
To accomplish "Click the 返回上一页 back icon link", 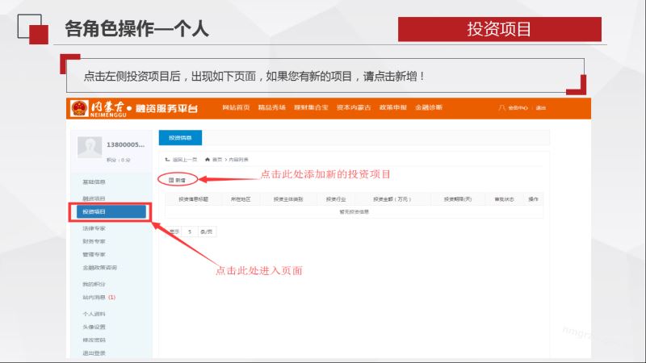I will (x=182, y=160).
